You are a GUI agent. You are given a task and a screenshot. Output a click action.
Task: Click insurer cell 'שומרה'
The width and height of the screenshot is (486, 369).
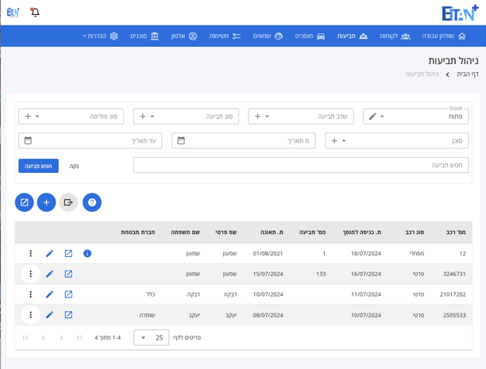pos(147,315)
